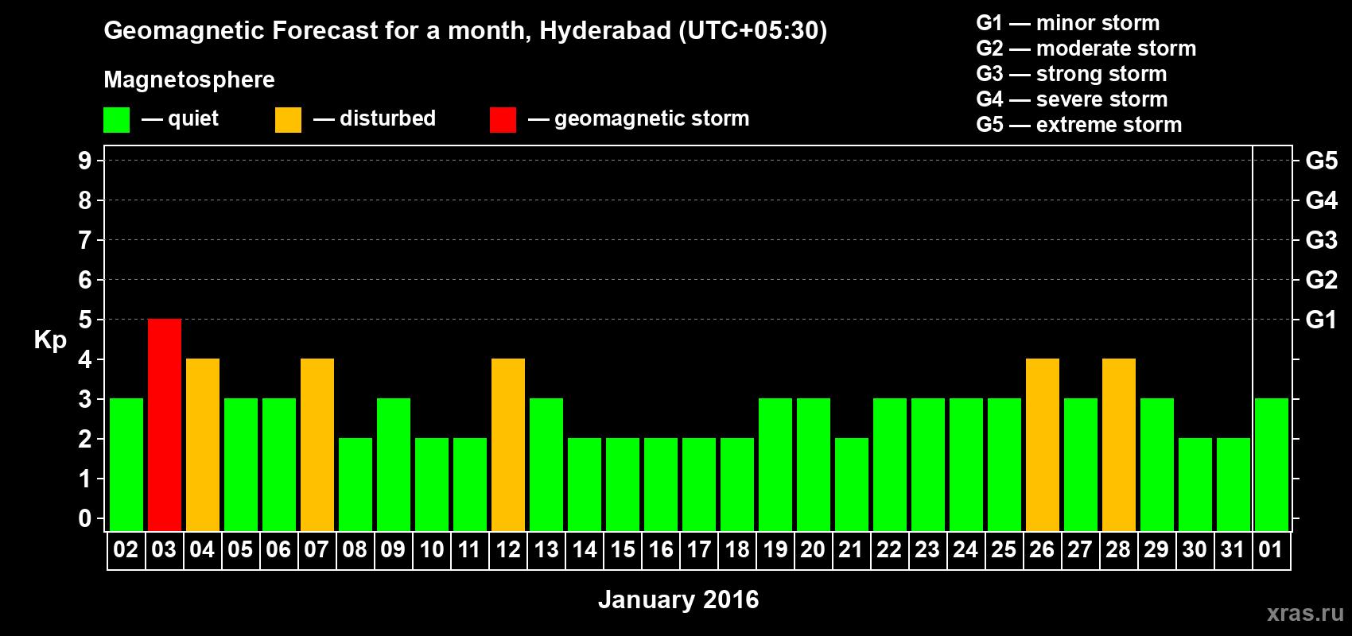The height and width of the screenshot is (636, 1352).
Task: Select the orange bar for day 26
Action: [x=1043, y=444]
